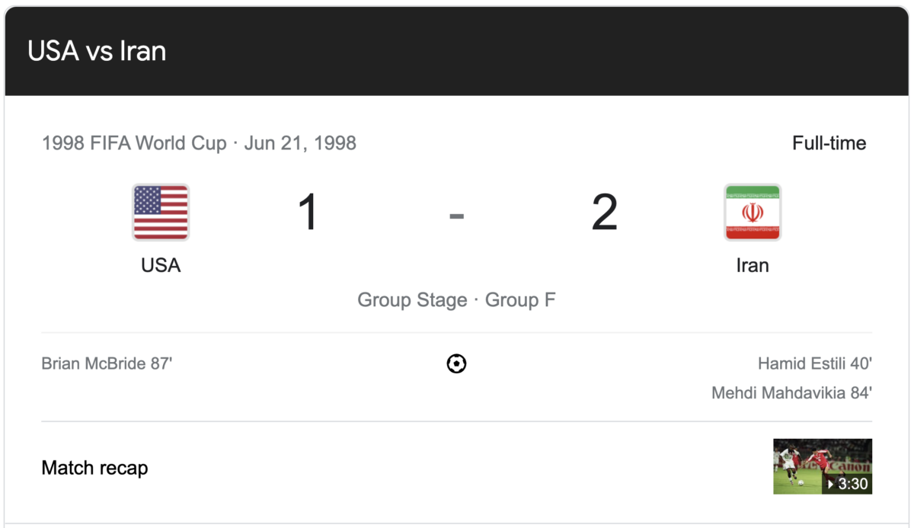Viewport: 914px width, 528px height.
Task: Click the Iran flag icon
Action: click(x=753, y=213)
